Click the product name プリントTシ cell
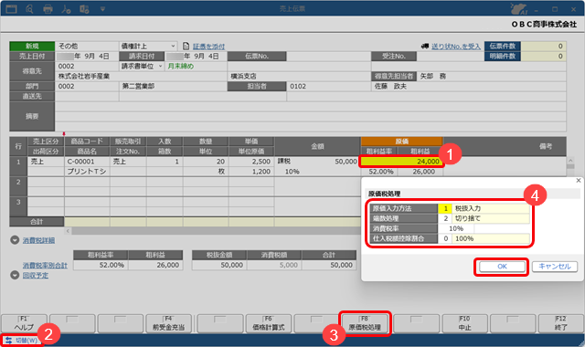Image resolution: width=585 pixels, height=347 pixels. [87, 172]
